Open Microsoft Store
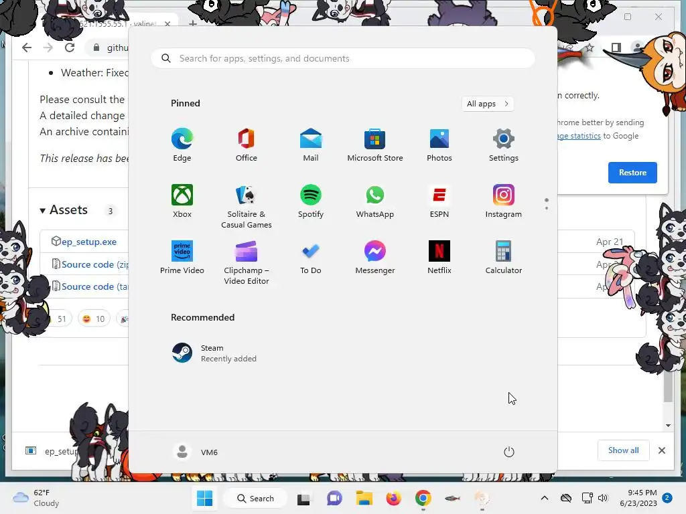686x514 pixels. 375,145
